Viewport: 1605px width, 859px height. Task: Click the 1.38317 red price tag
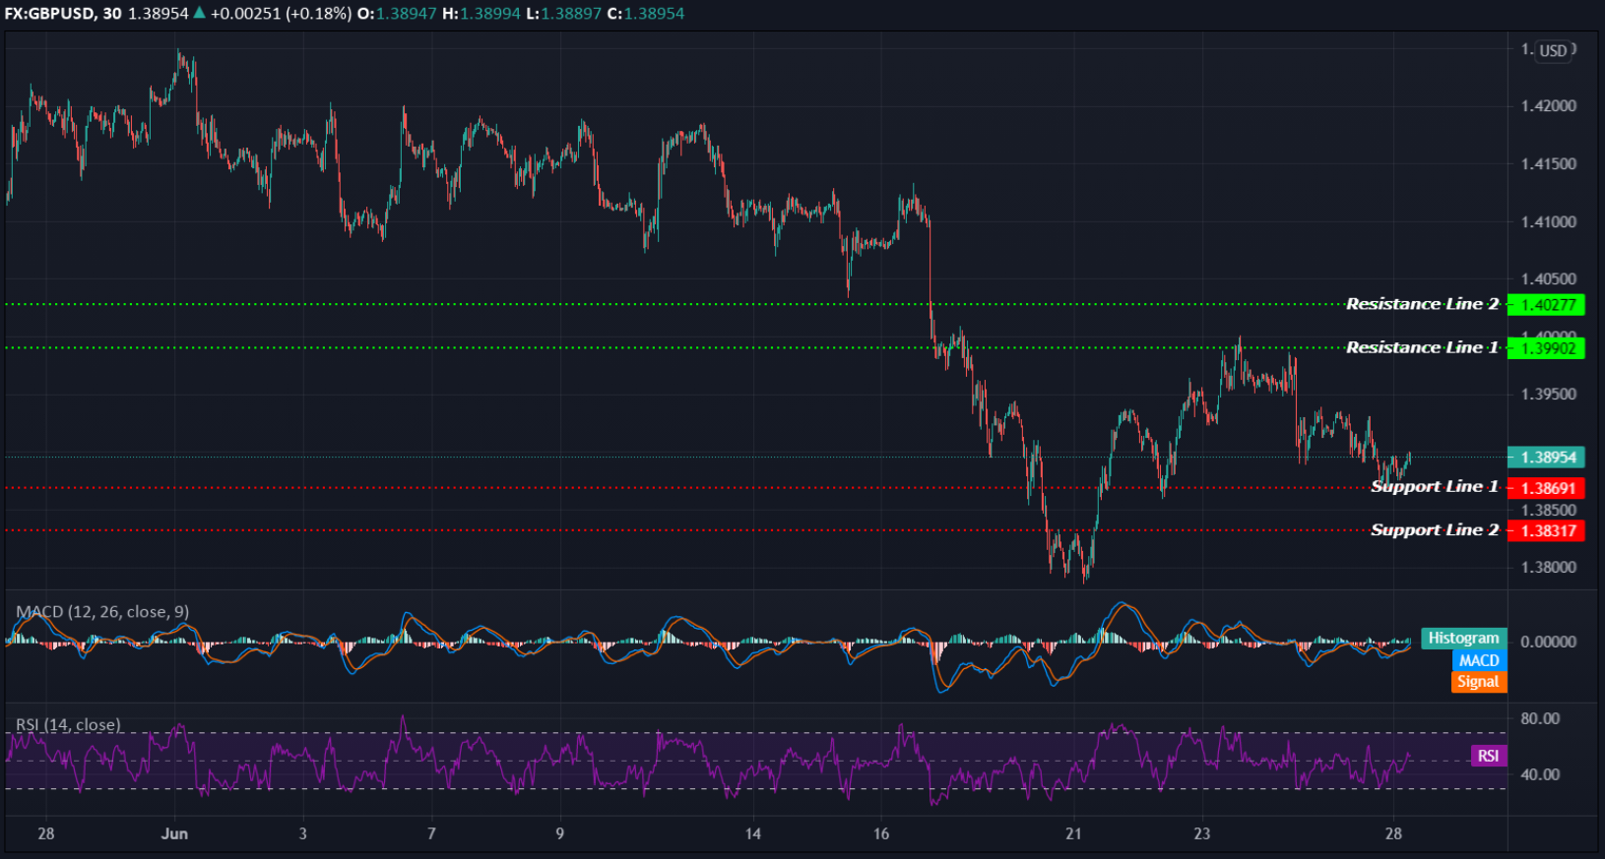click(1547, 531)
